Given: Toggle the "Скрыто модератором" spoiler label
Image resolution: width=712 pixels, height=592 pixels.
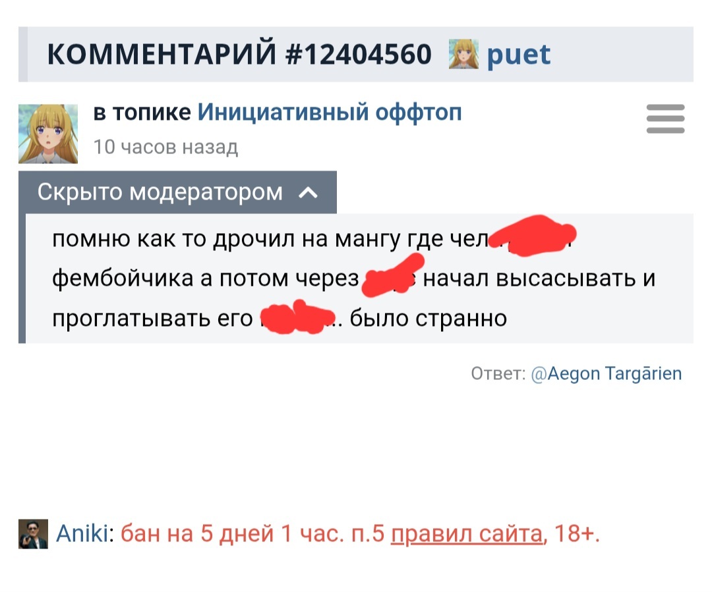Looking at the screenshot, I should click(x=160, y=192).
